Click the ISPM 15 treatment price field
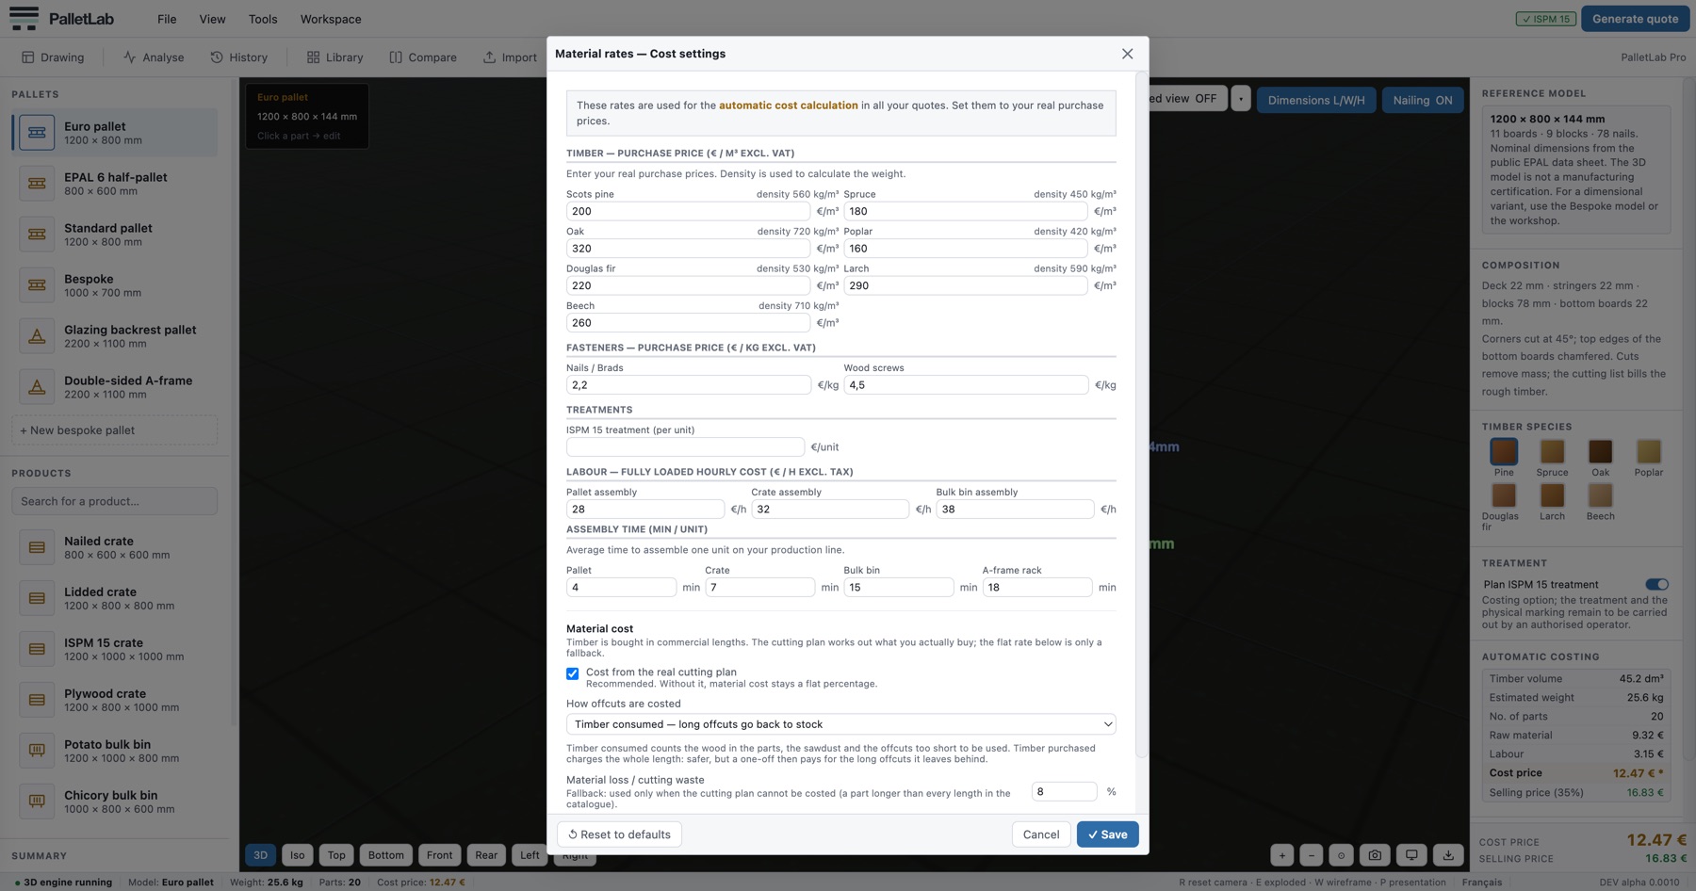 (x=685, y=446)
